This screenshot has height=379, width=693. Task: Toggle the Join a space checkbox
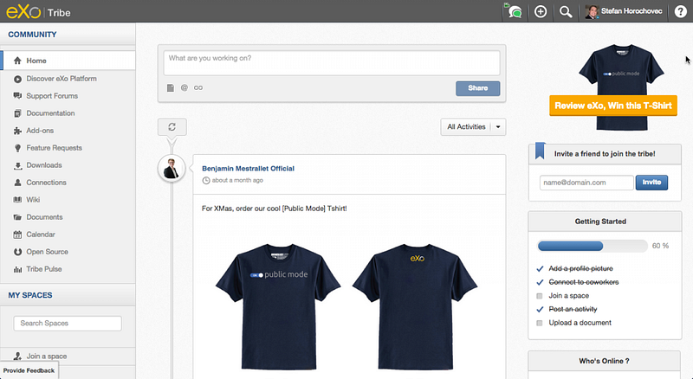point(539,296)
